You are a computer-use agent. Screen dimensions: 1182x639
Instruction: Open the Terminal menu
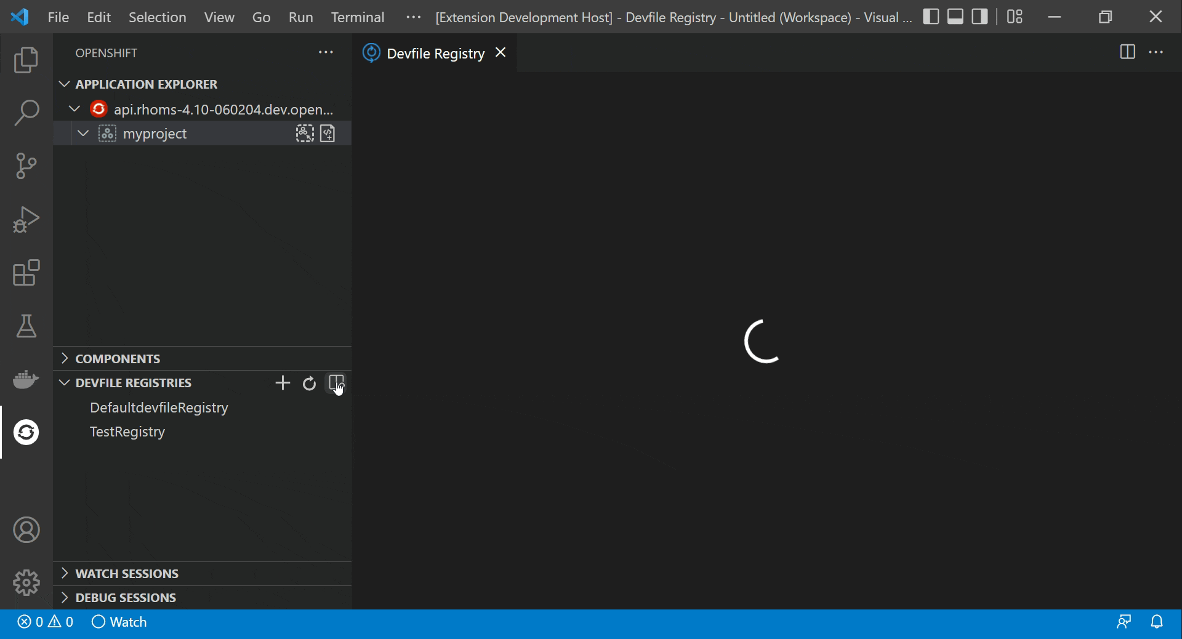pyautogui.click(x=357, y=17)
